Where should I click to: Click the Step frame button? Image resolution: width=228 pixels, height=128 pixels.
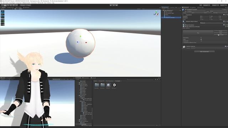116,5
